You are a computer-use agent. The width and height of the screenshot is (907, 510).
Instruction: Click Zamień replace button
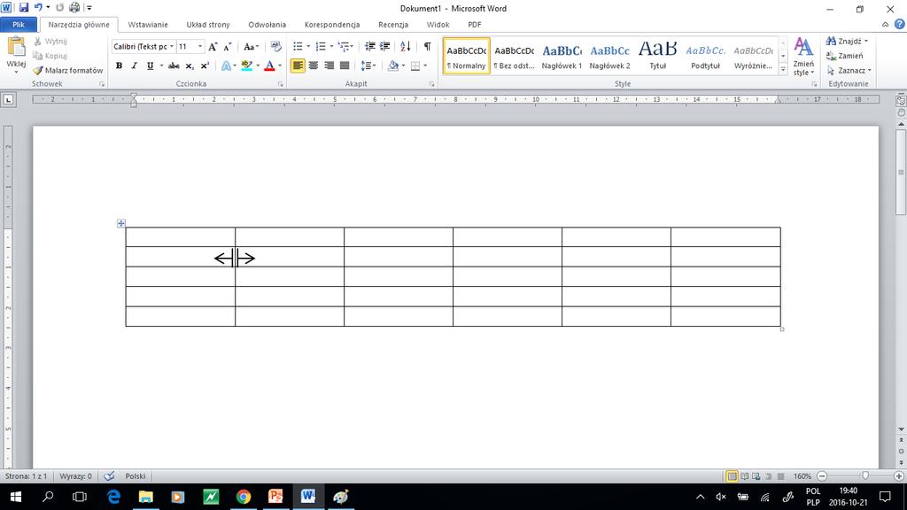pos(845,56)
